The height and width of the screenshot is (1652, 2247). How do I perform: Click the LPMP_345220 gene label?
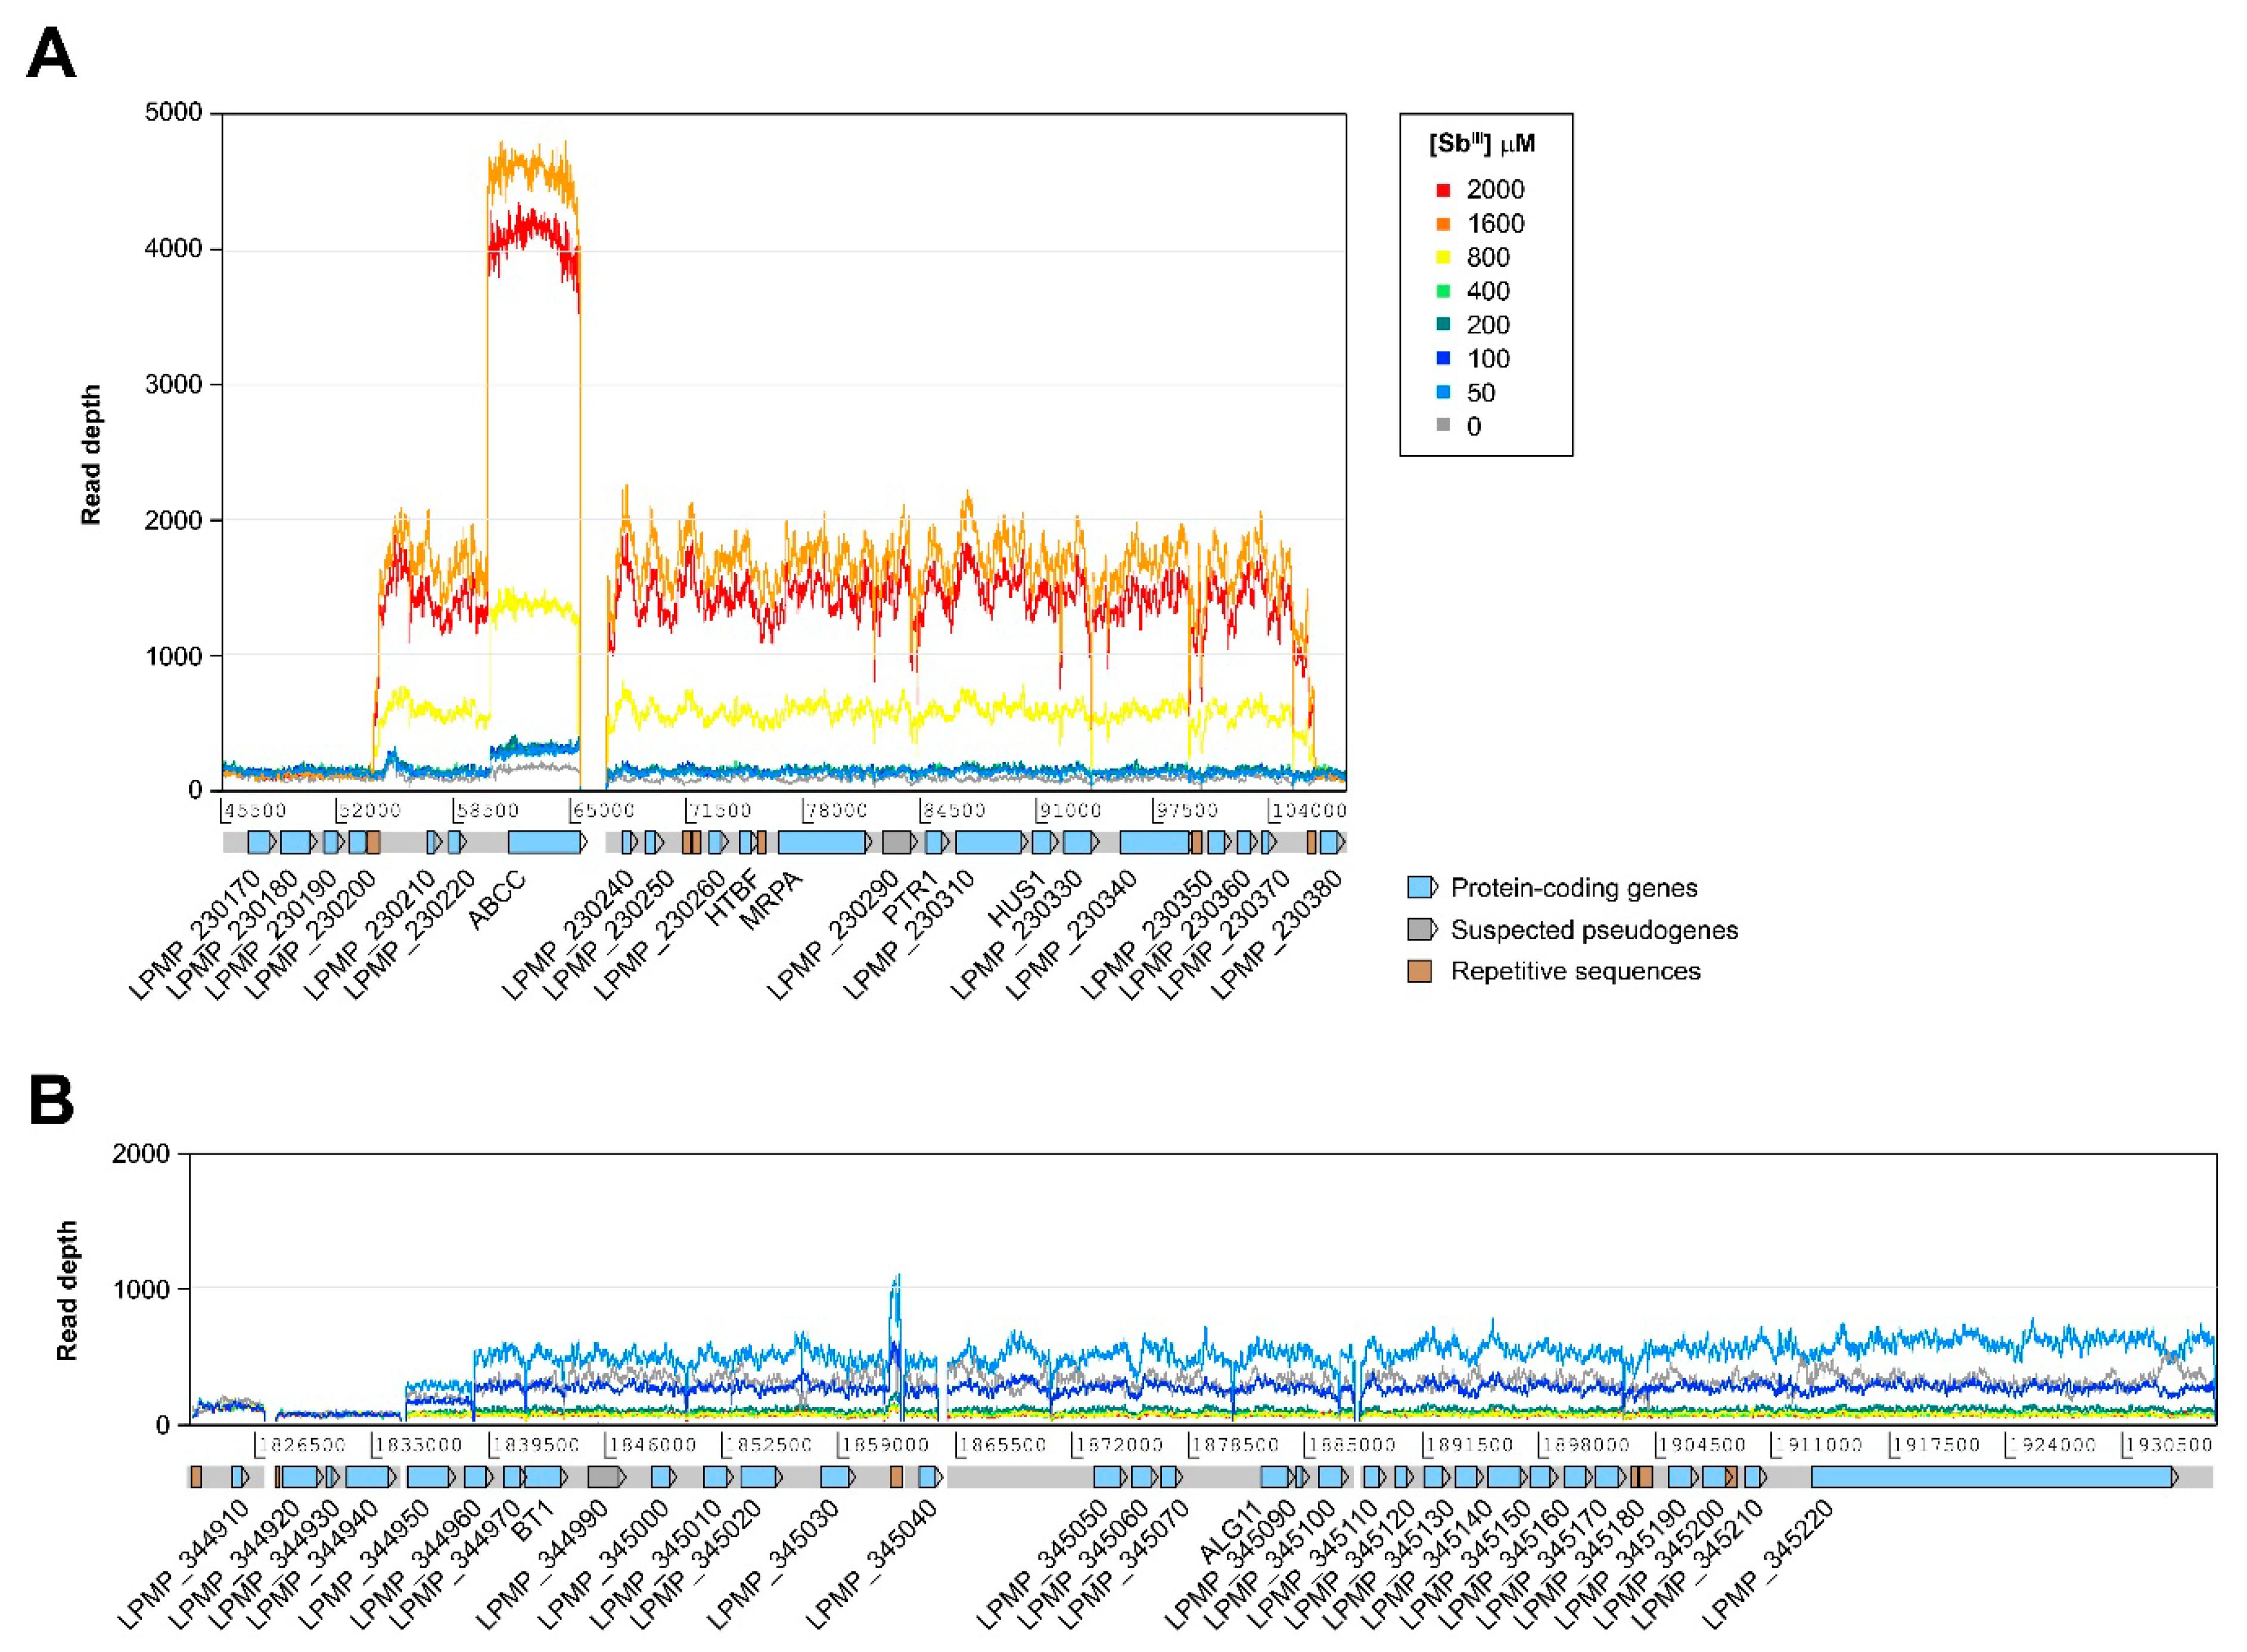pos(1768,1565)
